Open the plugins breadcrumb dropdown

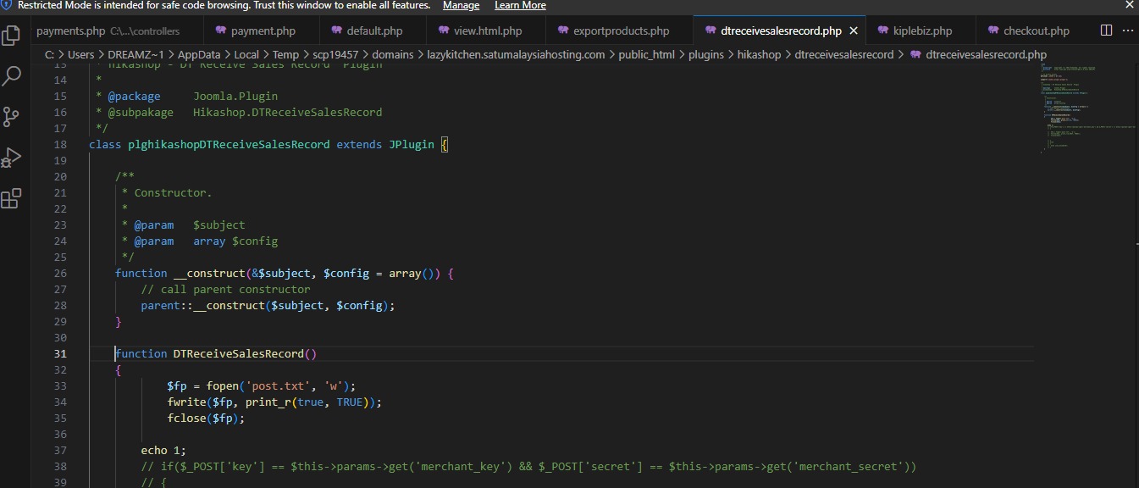[705, 54]
